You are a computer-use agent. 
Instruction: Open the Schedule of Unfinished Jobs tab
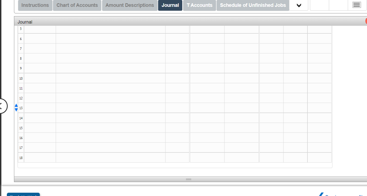[252, 5]
